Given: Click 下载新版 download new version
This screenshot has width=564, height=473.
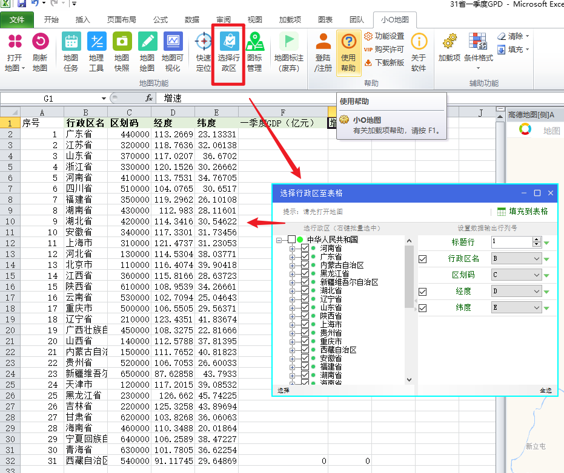Looking at the screenshot, I should 384,62.
